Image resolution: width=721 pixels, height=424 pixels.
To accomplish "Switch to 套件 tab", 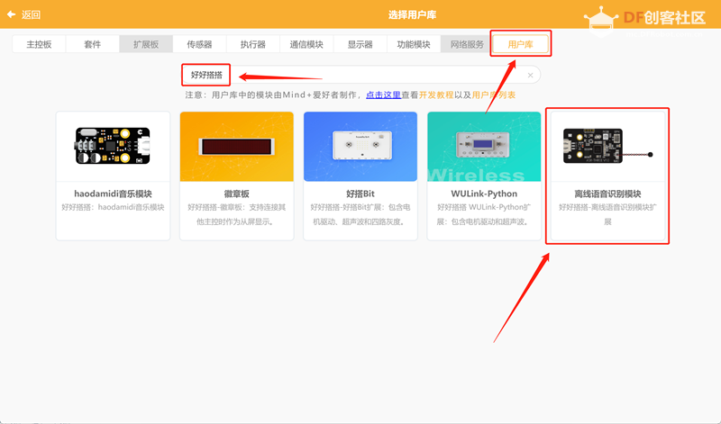I will pos(93,44).
